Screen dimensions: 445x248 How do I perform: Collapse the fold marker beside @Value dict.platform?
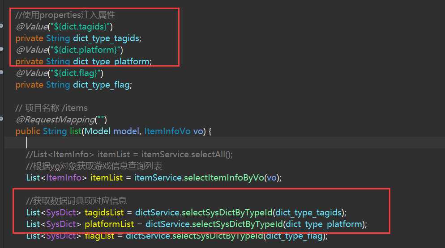point(1,49)
